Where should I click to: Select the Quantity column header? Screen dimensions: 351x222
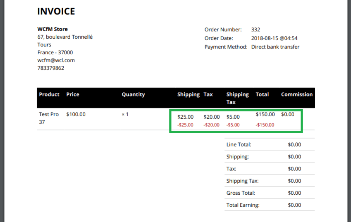point(133,94)
